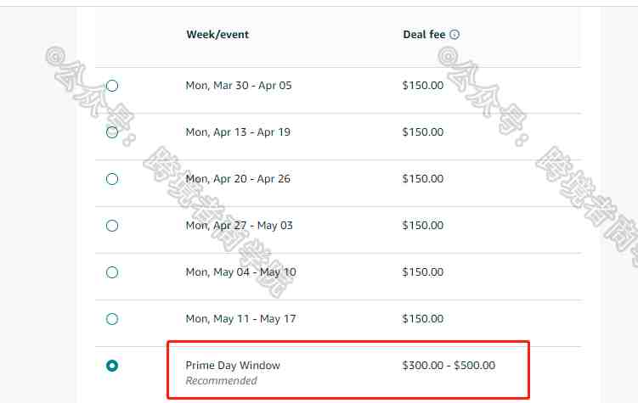Open the Deal fee info icon

click(x=455, y=35)
